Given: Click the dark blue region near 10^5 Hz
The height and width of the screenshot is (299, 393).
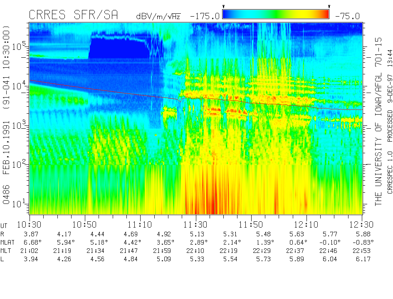Looking at the screenshot, I should point(119,48).
